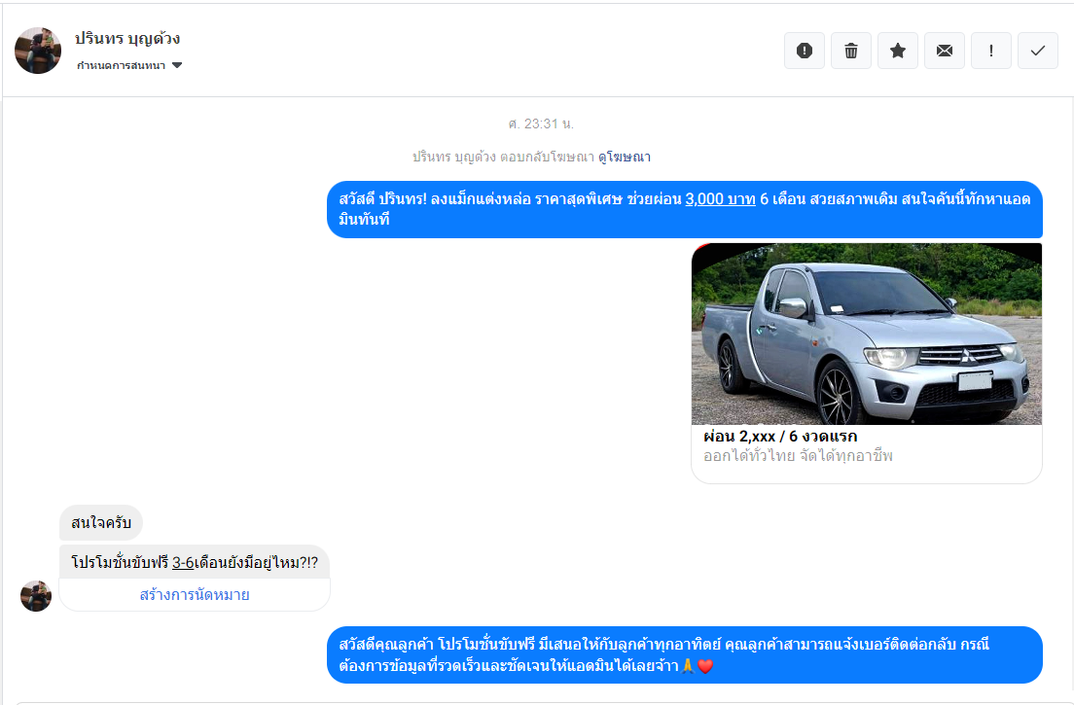1074x705 pixels.
Task: Mark conversation done with checkmark icon
Action: tap(1038, 51)
